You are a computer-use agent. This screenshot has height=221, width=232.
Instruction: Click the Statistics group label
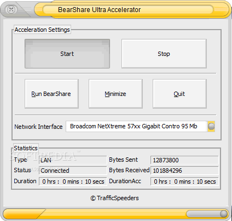26,148
